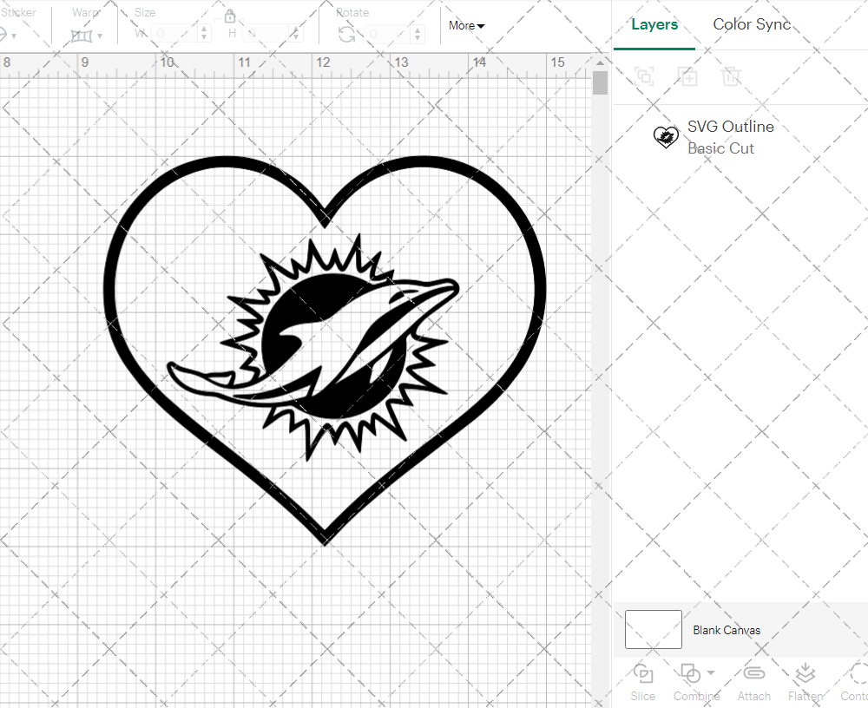Viewport: 868px width, 708px height.
Task: Toggle the size aspect ratio lock
Action: pyautogui.click(x=230, y=16)
